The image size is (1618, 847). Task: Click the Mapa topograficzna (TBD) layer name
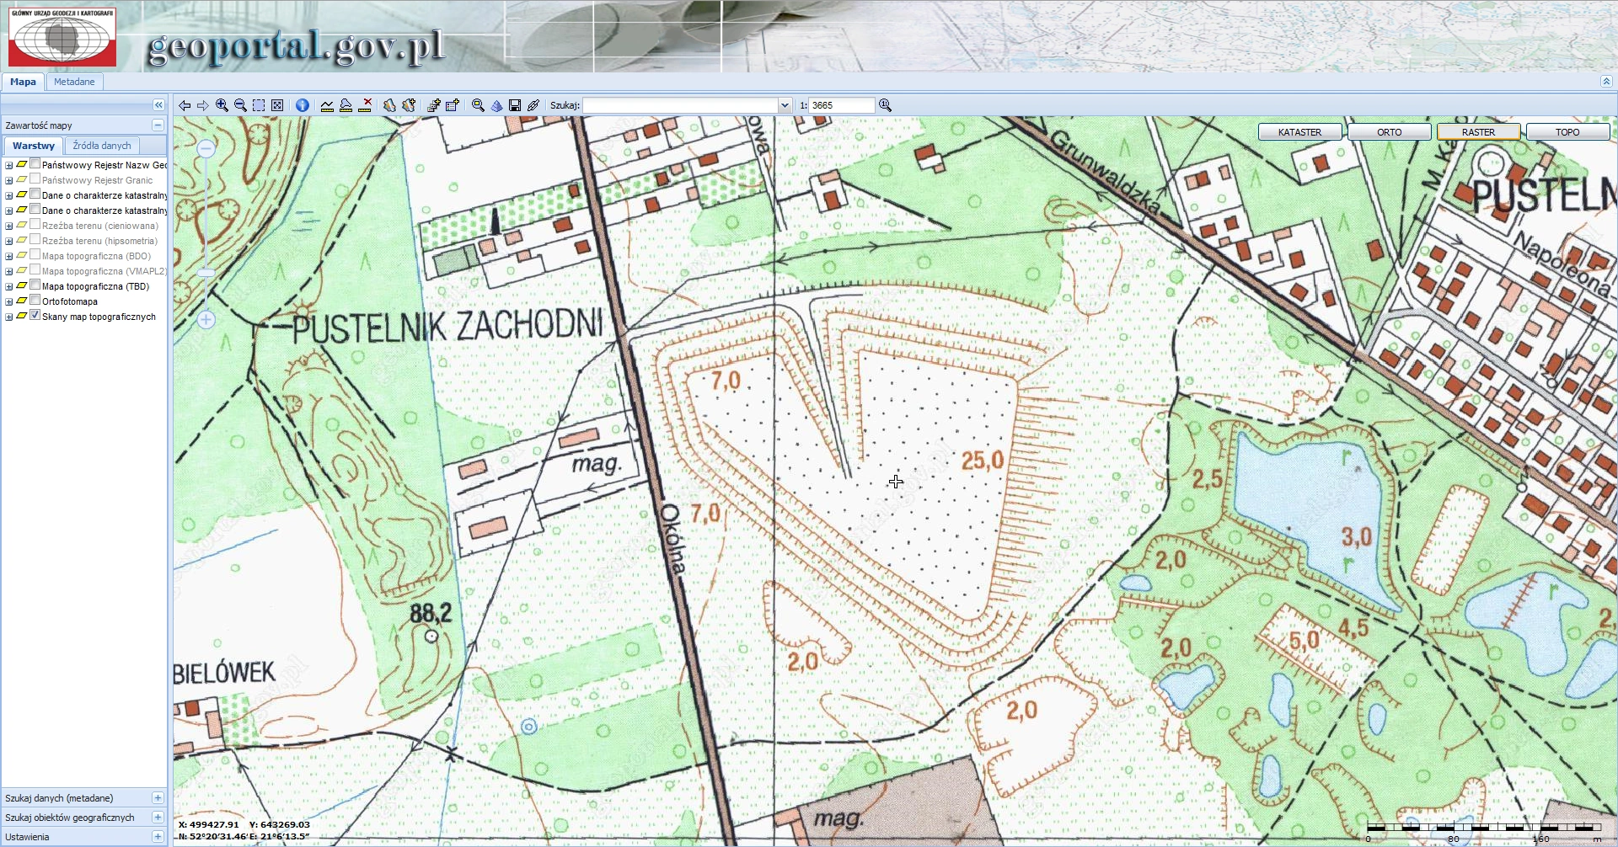click(x=95, y=286)
